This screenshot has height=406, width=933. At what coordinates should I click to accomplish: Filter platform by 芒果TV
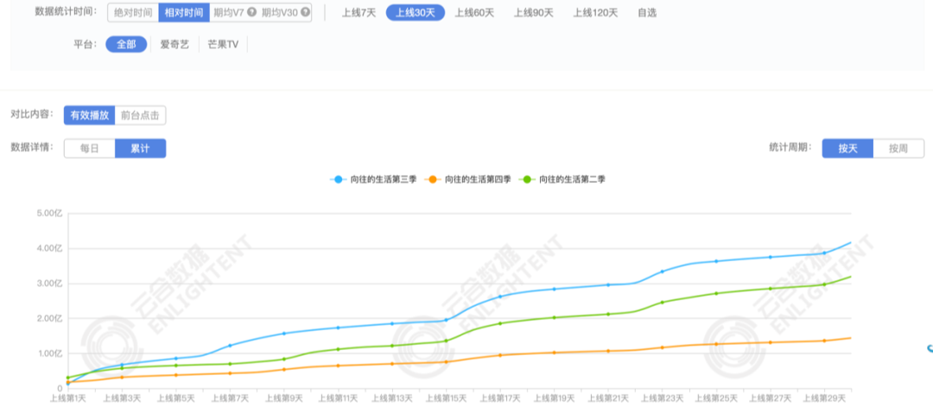coord(223,45)
